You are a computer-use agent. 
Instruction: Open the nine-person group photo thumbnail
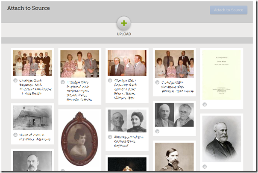click(32, 63)
